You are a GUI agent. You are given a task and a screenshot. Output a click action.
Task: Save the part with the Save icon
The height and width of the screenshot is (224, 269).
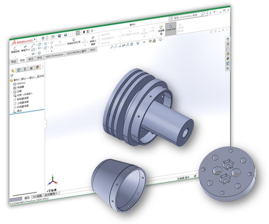59,36
